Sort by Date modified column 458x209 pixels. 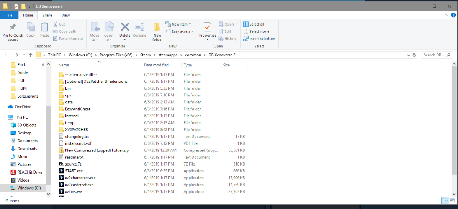tap(162, 65)
